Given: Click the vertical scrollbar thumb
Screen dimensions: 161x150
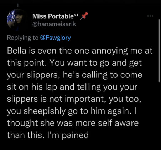Looking at the screenshot, I should [159, 51].
